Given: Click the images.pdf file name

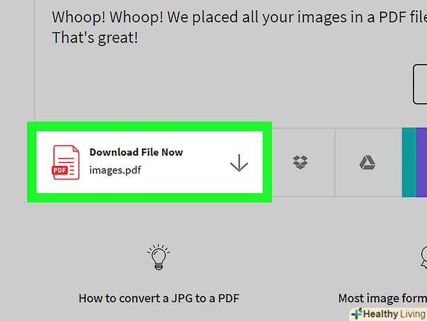Looking at the screenshot, I should tap(115, 170).
